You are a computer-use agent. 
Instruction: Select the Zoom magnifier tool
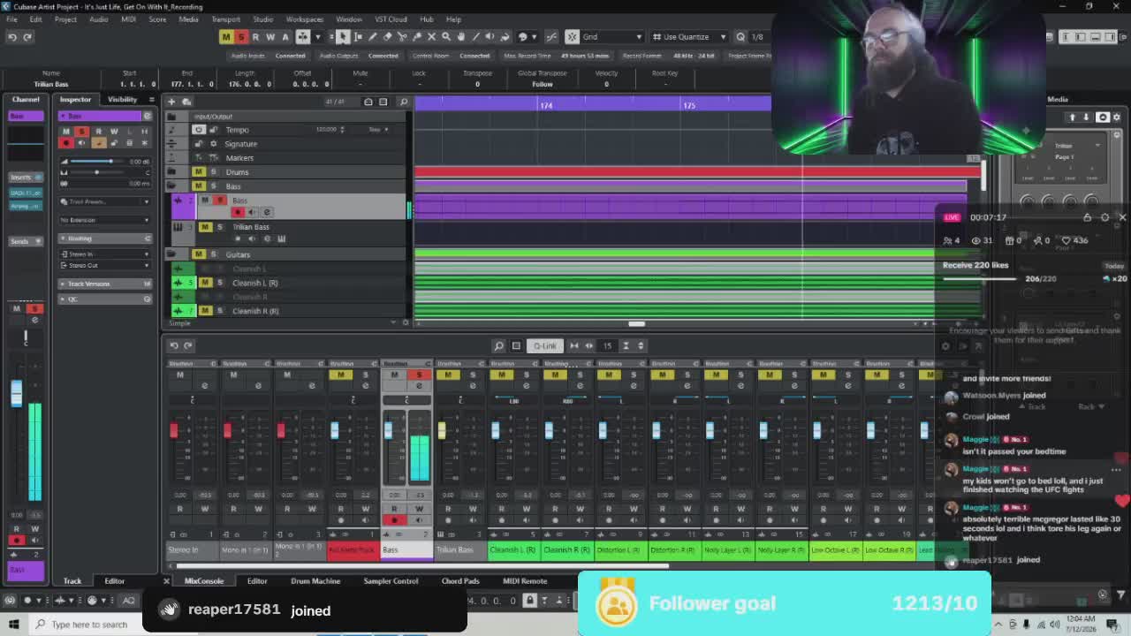pos(446,36)
